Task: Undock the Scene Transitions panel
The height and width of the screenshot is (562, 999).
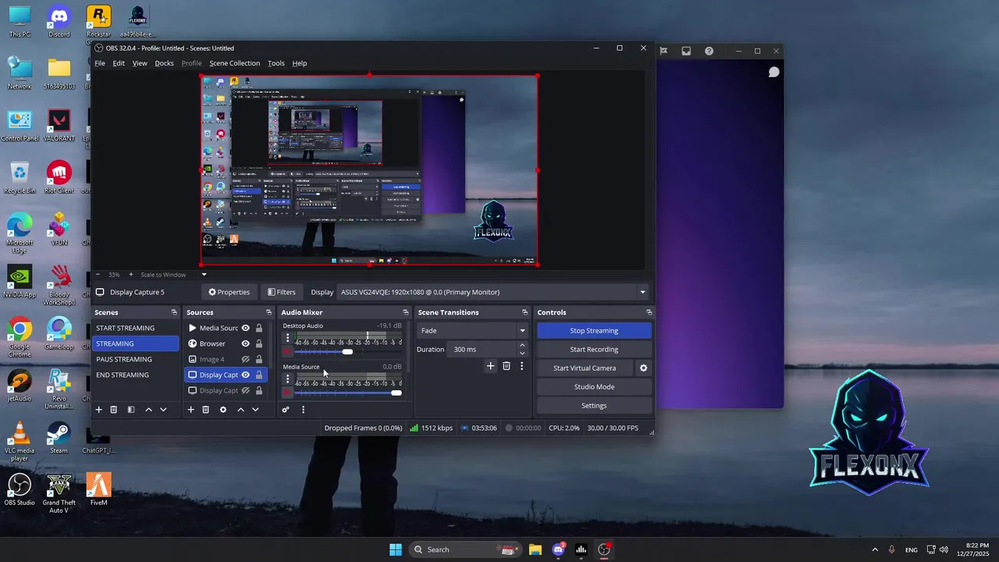Action: pyautogui.click(x=525, y=312)
